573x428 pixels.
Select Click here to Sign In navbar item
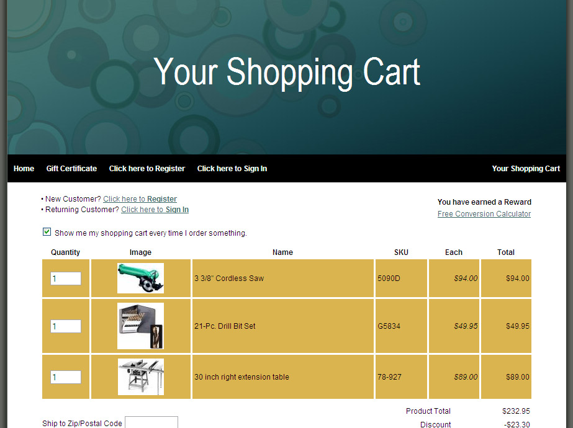[232, 169]
